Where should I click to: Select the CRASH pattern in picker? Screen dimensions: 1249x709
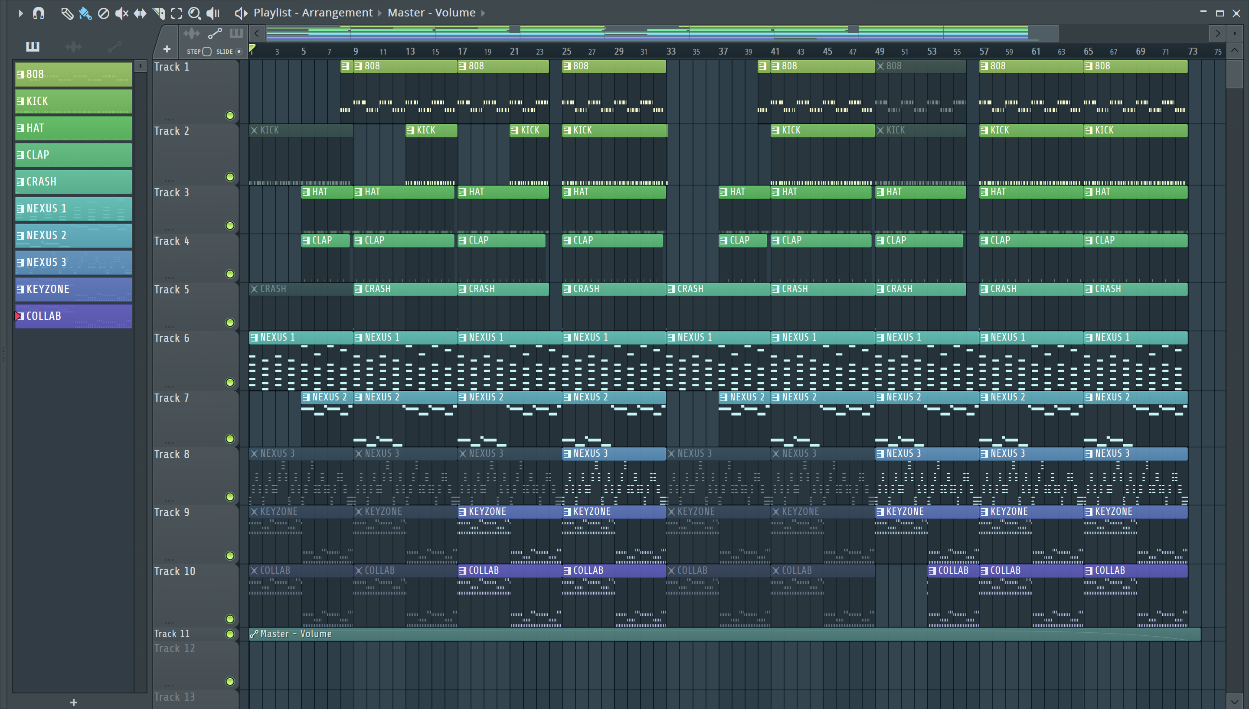point(74,182)
